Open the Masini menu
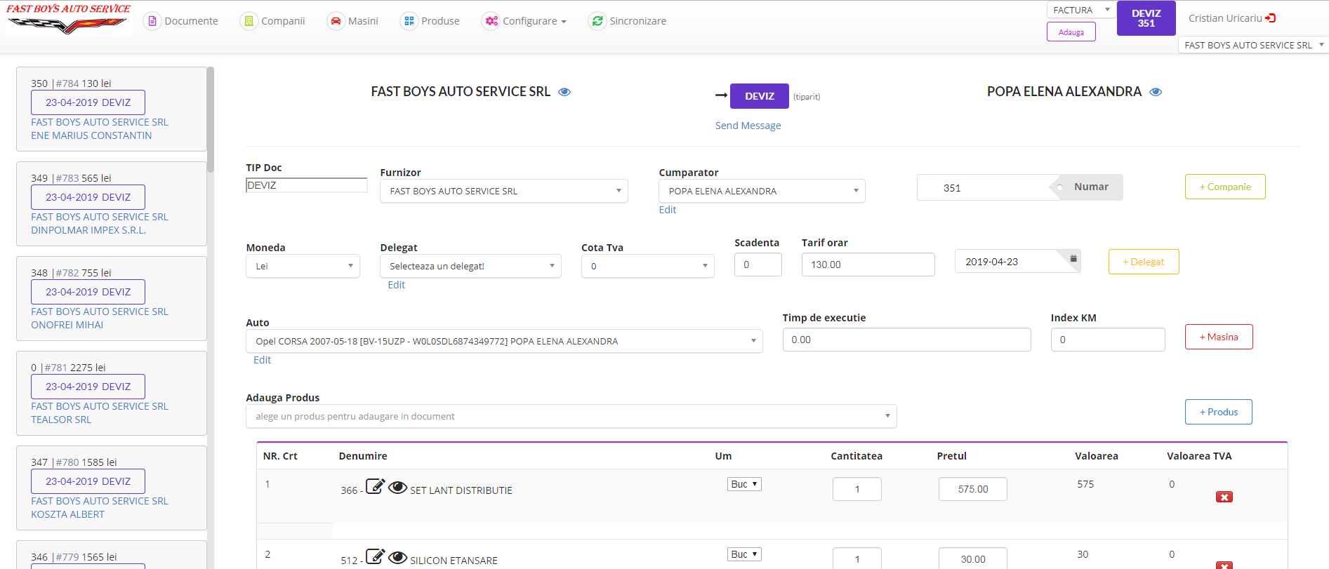 click(x=353, y=21)
